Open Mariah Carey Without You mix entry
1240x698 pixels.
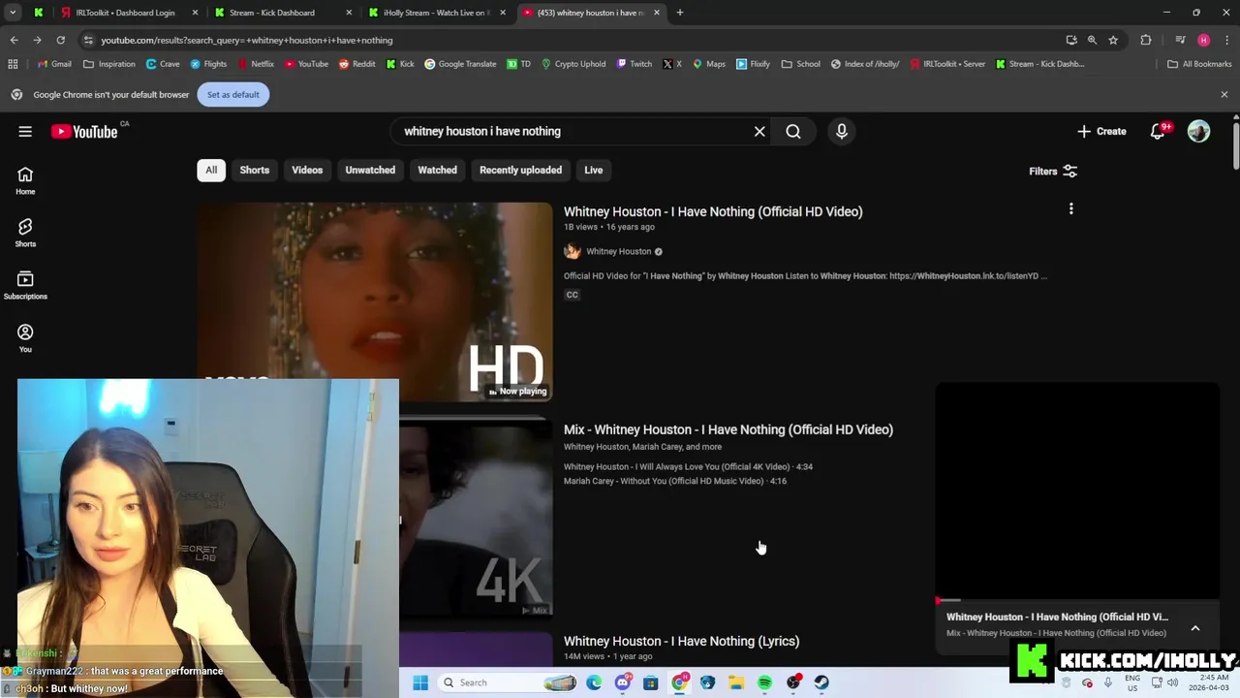tap(675, 481)
